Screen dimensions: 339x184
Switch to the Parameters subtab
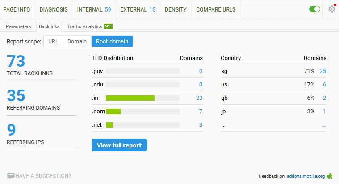(18, 26)
